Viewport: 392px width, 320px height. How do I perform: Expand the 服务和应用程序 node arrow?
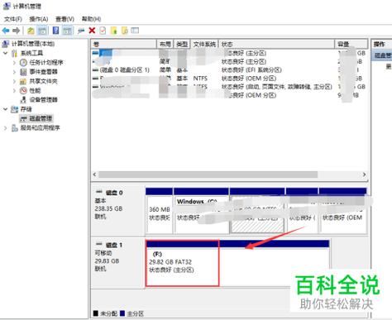6,127
